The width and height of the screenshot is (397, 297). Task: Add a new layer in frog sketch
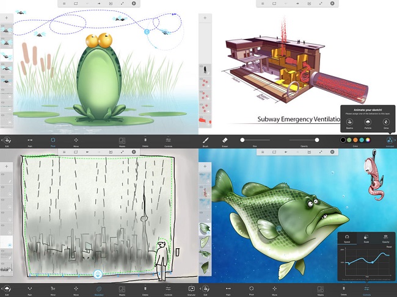coord(6,18)
